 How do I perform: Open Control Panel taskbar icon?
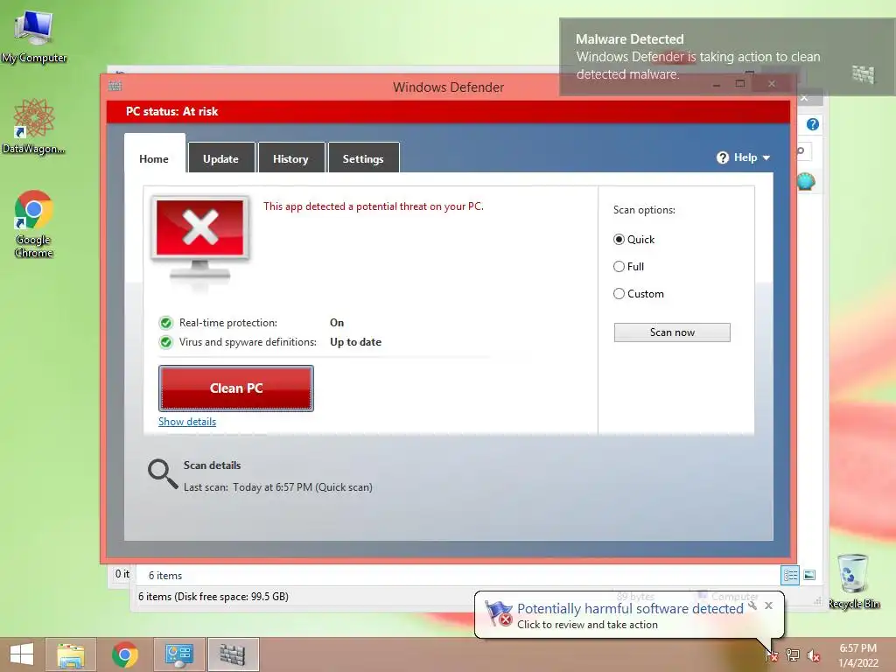coord(178,654)
